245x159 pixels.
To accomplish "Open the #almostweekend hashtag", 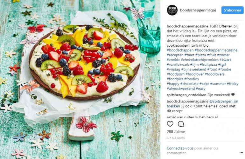I will coord(181,89).
